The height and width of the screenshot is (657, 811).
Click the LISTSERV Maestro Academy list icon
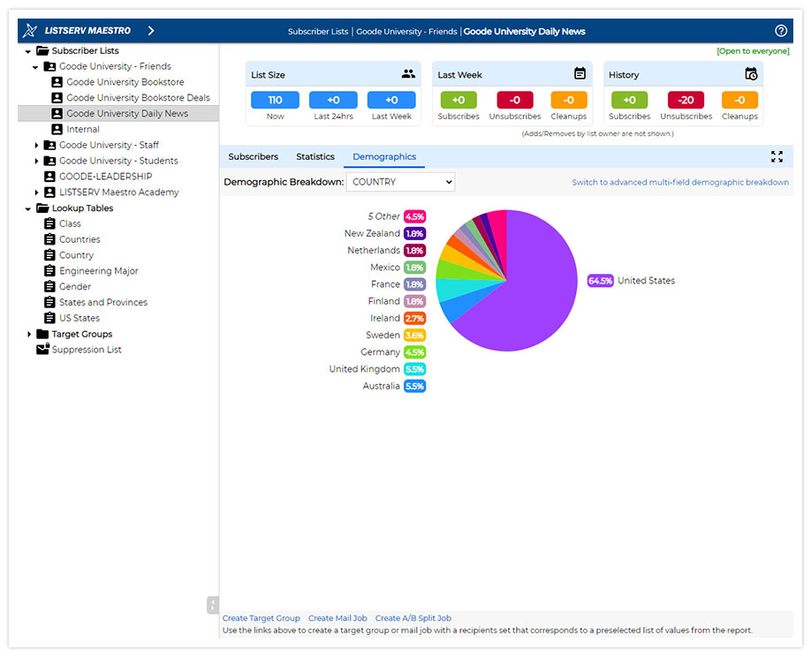pos(49,192)
